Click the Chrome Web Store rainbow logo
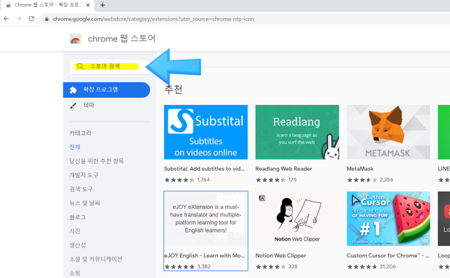The width and height of the screenshot is (450, 278). [76, 39]
